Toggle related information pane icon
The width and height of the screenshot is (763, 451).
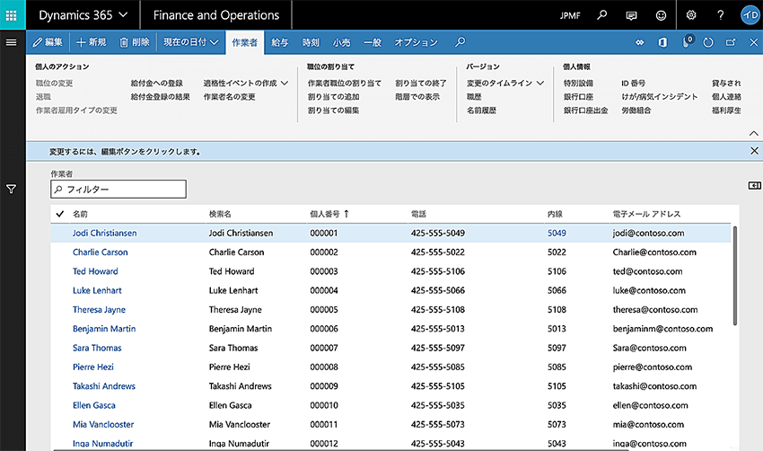(x=754, y=185)
